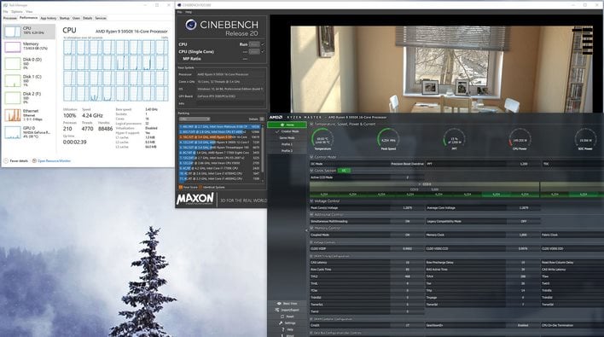
Task: Toggle the OC switch in Cores Section
Action: point(344,171)
